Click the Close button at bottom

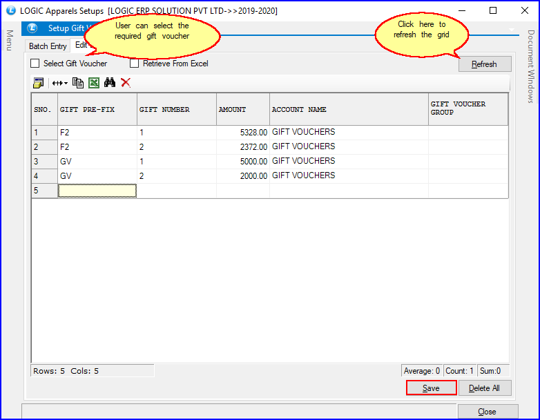[487, 412]
